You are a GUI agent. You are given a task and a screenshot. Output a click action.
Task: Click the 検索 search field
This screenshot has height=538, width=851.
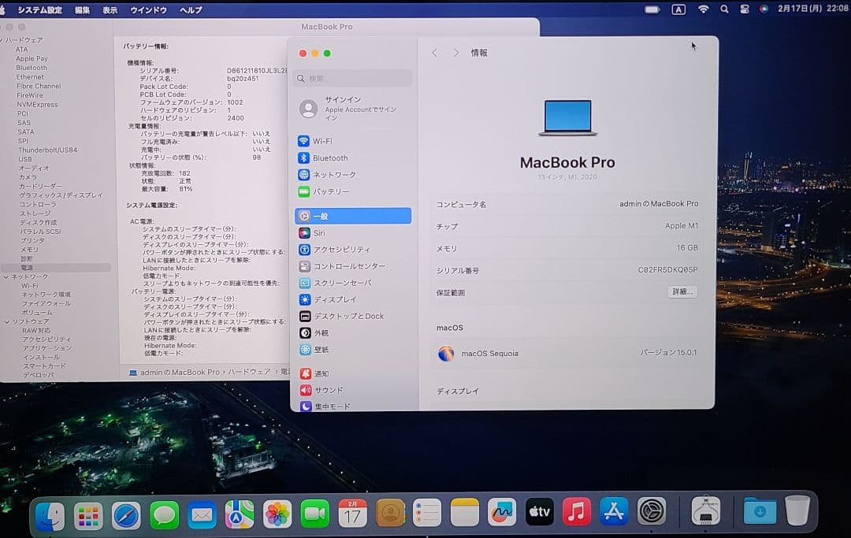coord(351,78)
